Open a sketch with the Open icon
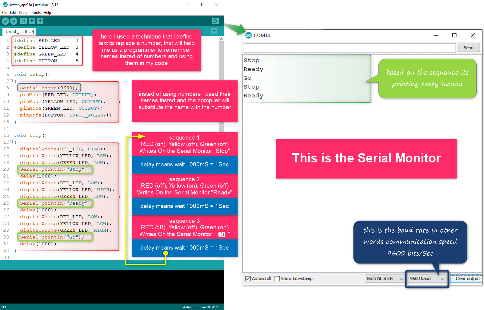Screen dimensions: 484x310 click(32, 21)
